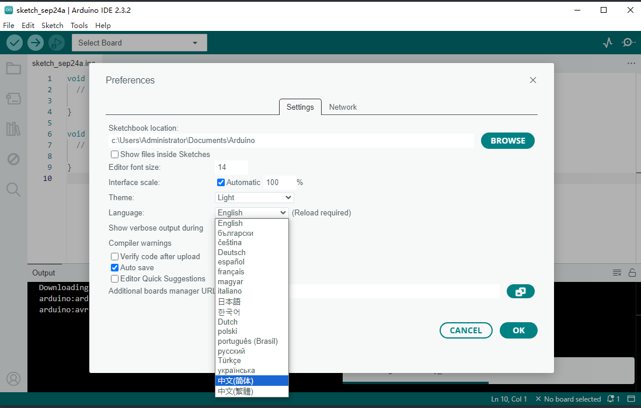The image size is (641, 408).
Task: Choose français from the language list
Action: tap(252, 272)
